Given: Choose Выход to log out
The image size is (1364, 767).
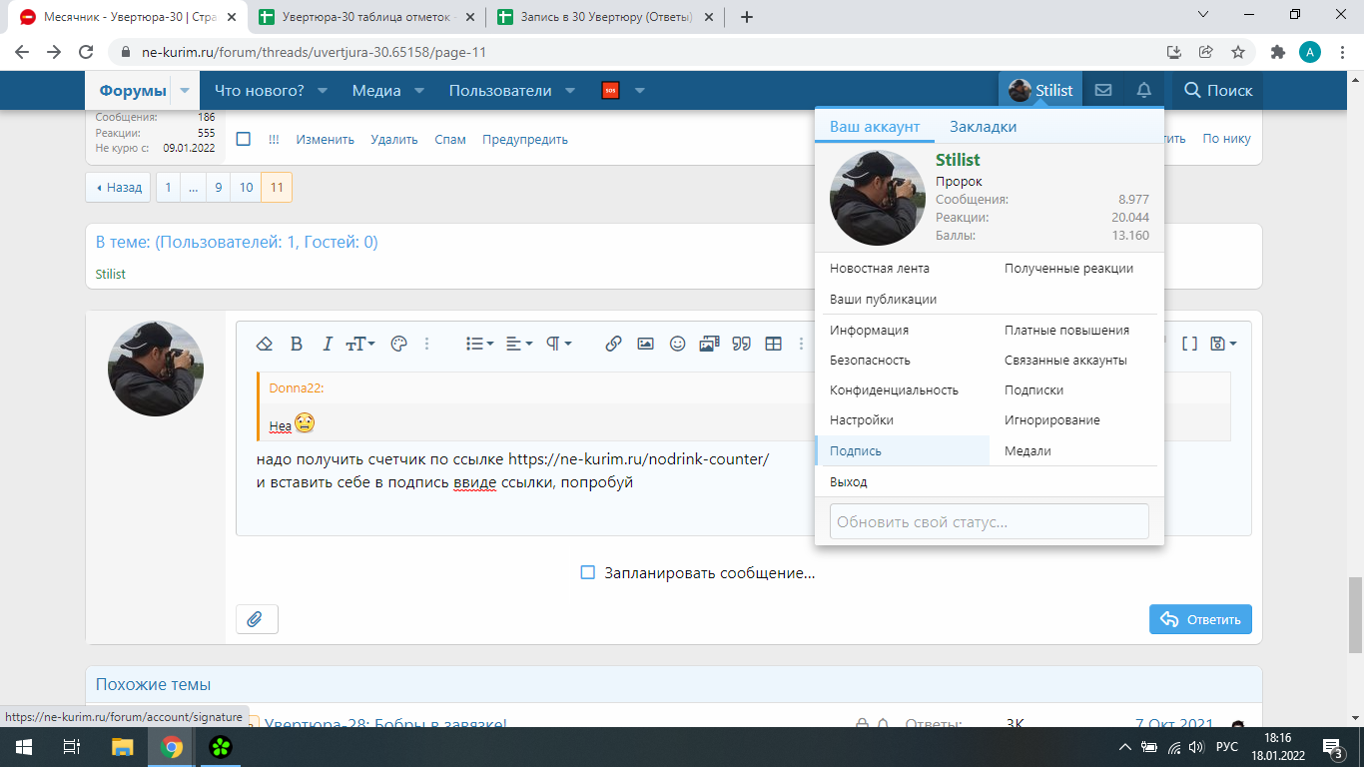Looking at the screenshot, I should coord(849,481).
